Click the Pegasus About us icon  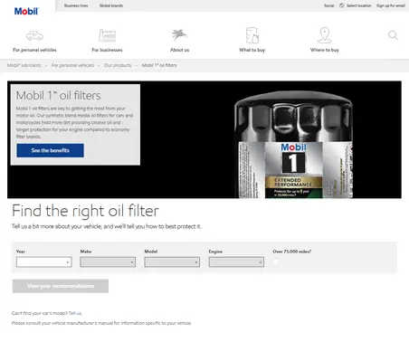tap(179, 35)
